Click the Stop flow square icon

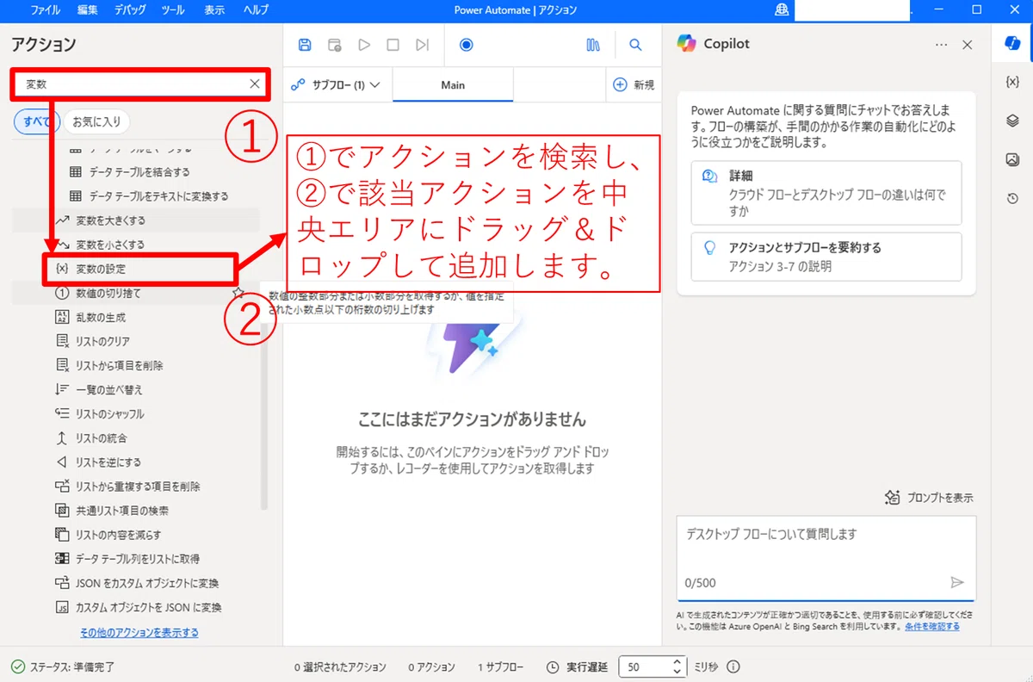click(393, 45)
